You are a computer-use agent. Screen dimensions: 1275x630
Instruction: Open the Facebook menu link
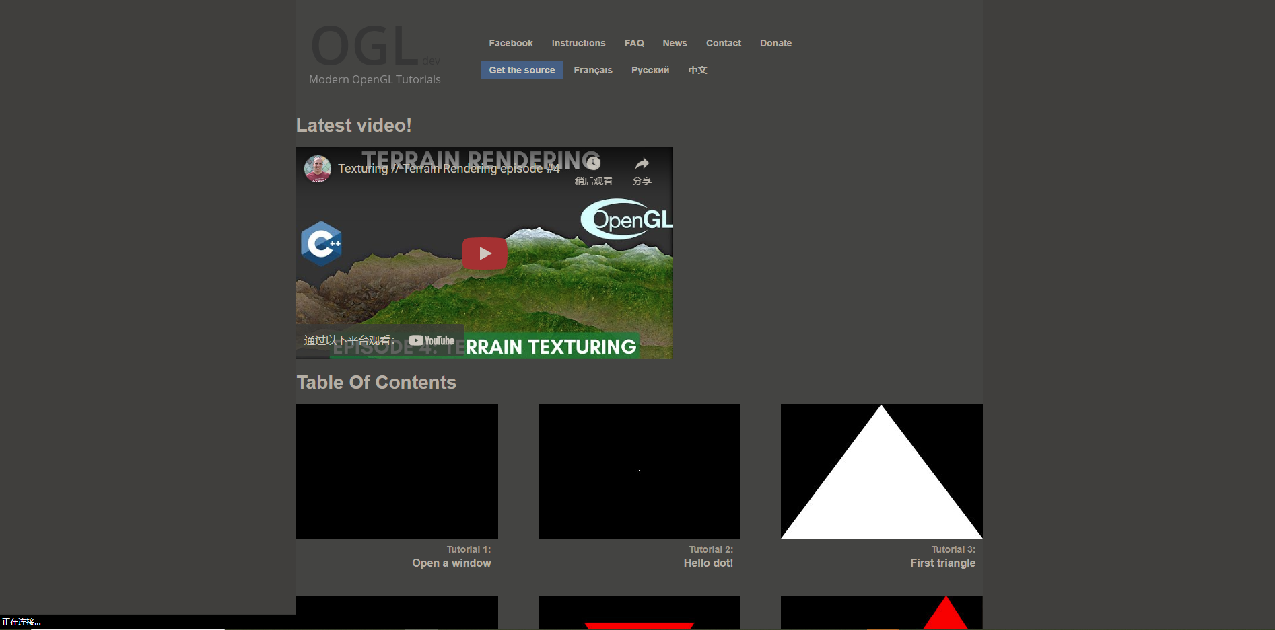click(511, 43)
